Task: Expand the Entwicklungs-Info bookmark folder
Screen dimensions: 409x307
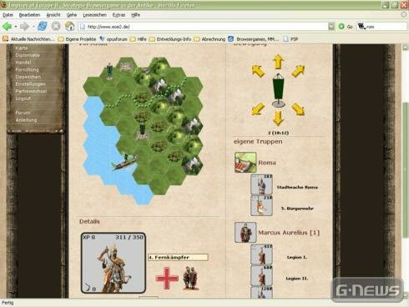Action: click(x=170, y=39)
